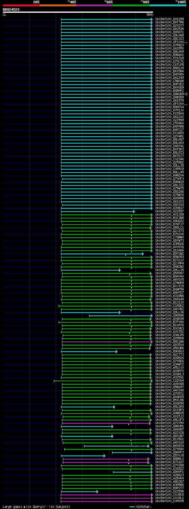Click hit UniRef100_A0ZJD8
The height and width of the screenshot is (509, 189).
(x=170, y=215)
